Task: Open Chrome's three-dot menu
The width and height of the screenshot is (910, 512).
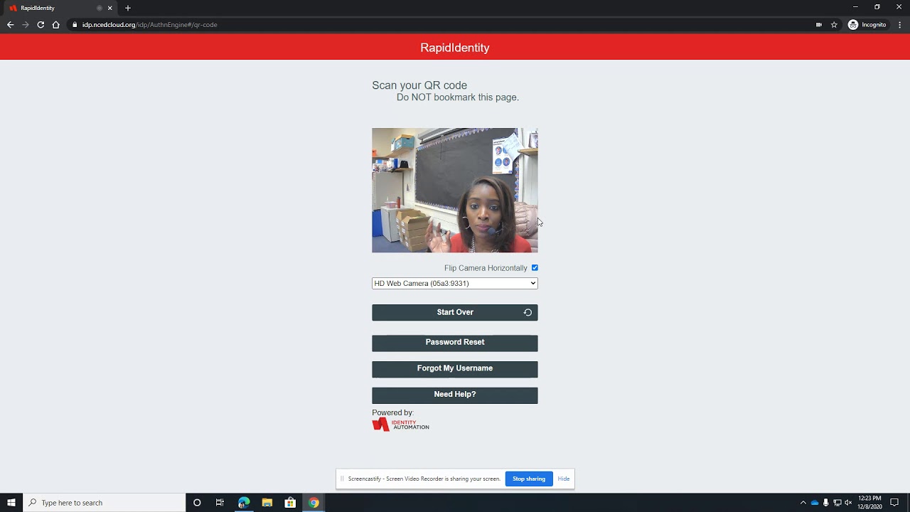Action: 899,25
